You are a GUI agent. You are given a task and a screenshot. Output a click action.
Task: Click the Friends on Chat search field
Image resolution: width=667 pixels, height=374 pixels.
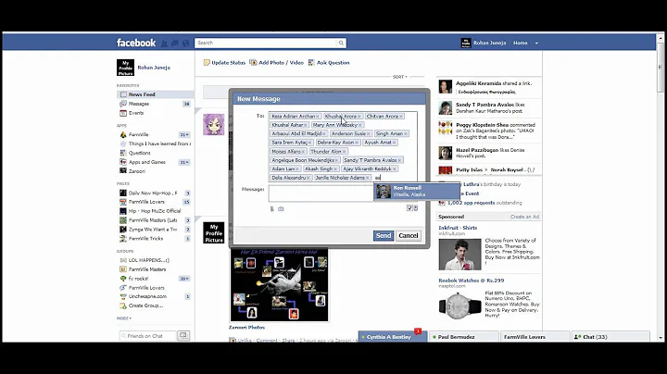[147, 336]
